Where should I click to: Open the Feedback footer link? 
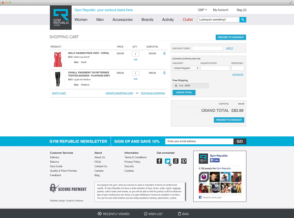coord(55,175)
